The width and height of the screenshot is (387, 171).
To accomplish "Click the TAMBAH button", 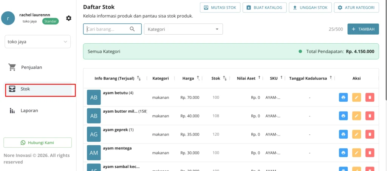I will click(363, 29).
